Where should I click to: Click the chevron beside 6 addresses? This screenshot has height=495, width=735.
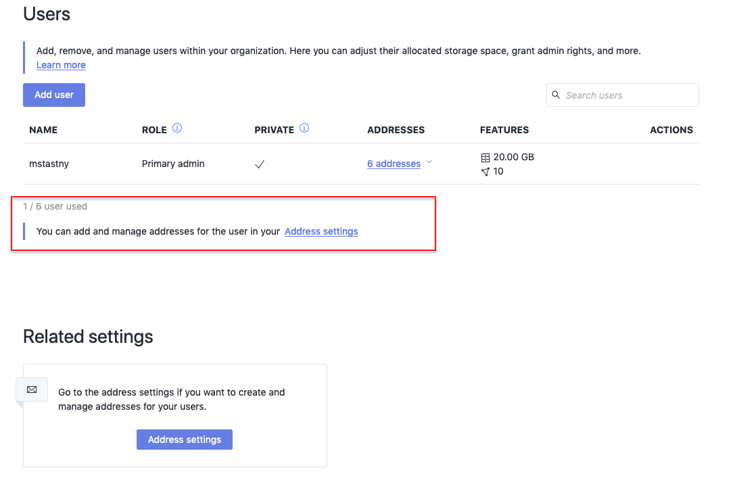[x=429, y=163]
